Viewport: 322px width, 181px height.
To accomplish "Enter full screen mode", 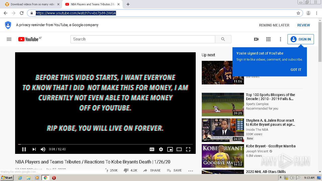I will [188, 149].
